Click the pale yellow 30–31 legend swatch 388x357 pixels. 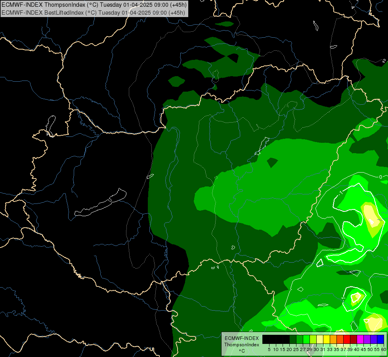tap(320, 339)
